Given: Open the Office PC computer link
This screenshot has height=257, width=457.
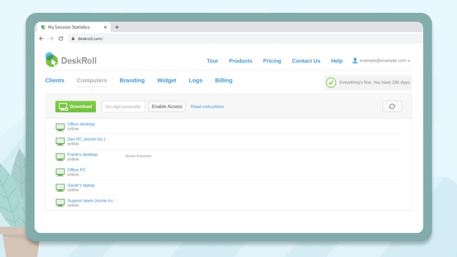Looking at the screenshot, I should pyautogui.click(x=76, y=170).
